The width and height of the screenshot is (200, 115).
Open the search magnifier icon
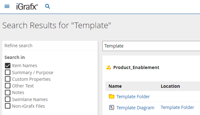(48, 6)
